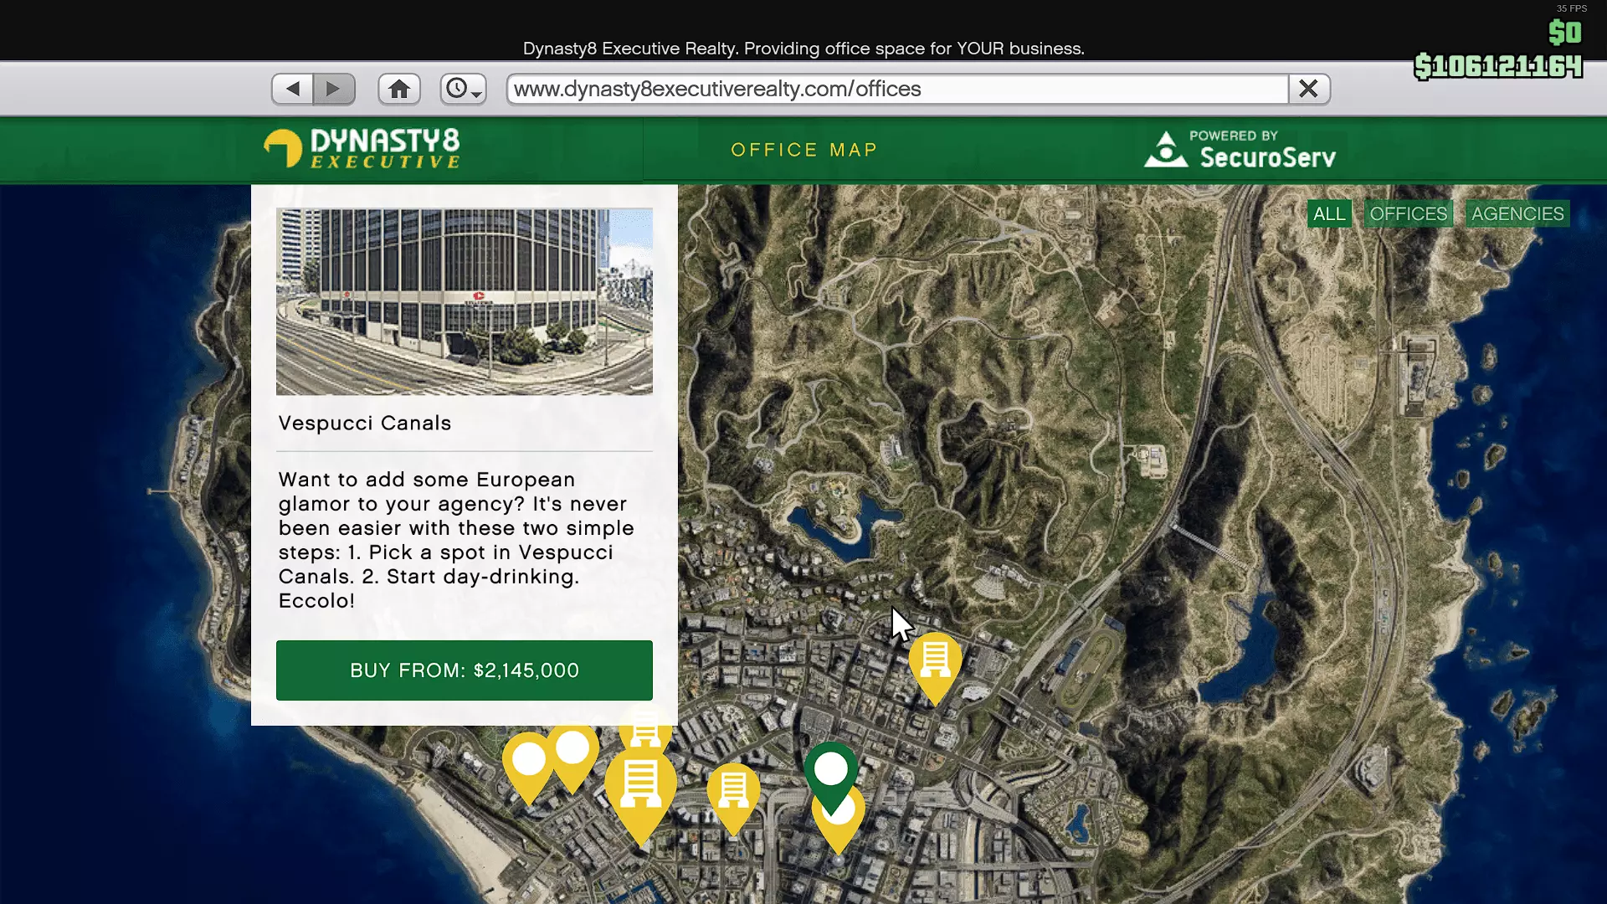
Task: Select yellow office pin left of green marker
Action: pos(733,790)
